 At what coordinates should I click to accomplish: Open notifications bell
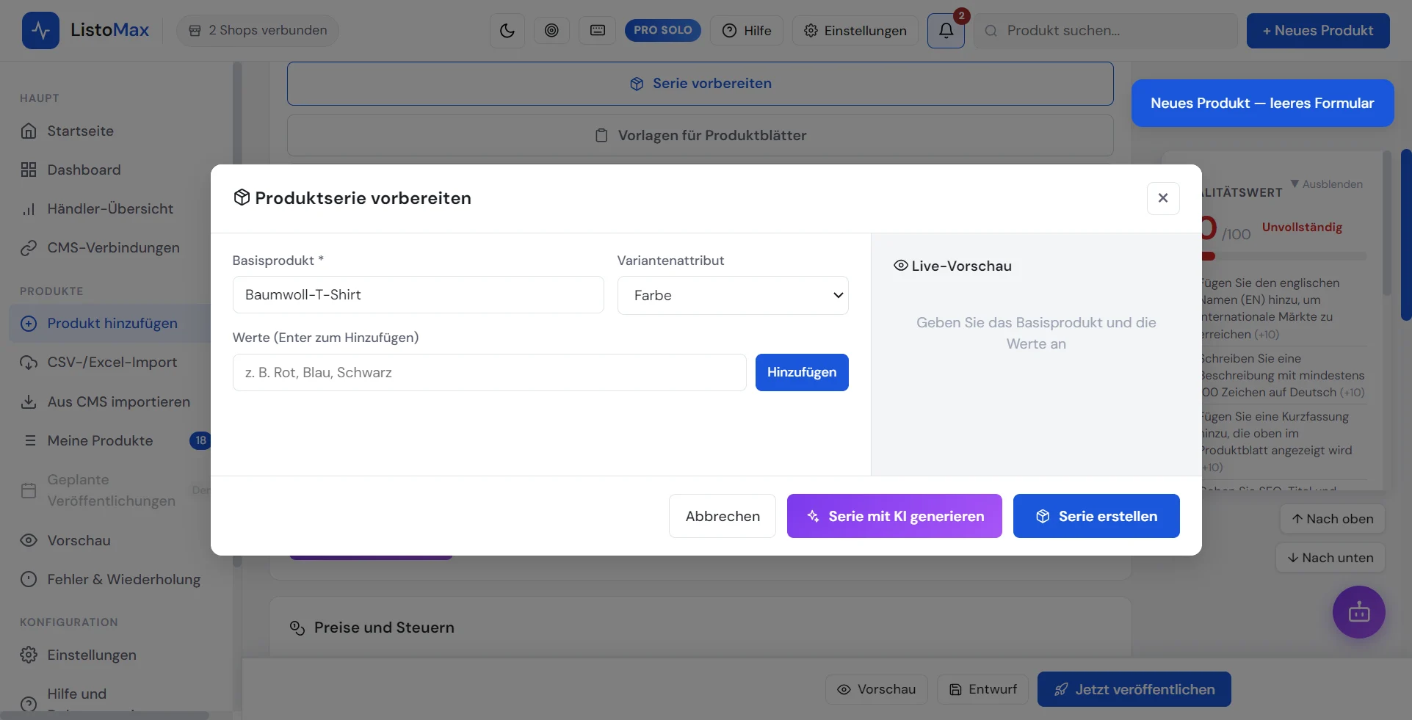(x=946, y=31)
